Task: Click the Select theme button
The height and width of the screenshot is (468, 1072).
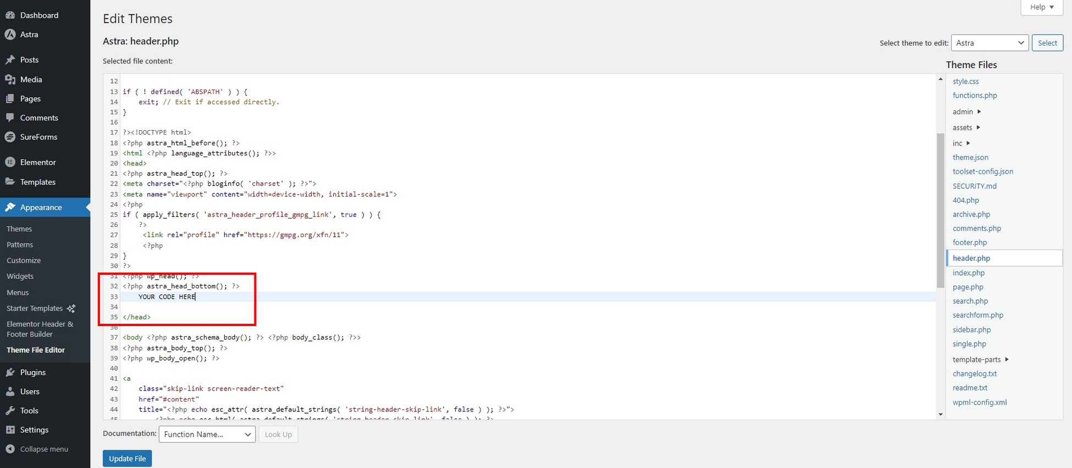Action: (x=1047, y=43)
